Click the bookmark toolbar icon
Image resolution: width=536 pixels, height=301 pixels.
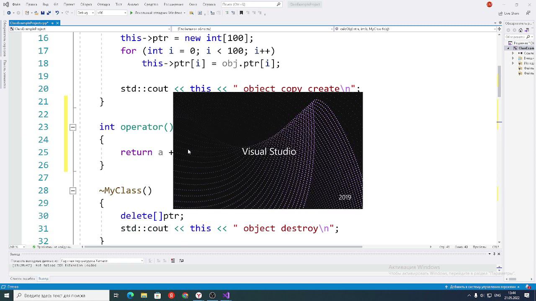(x=241, y=13)
